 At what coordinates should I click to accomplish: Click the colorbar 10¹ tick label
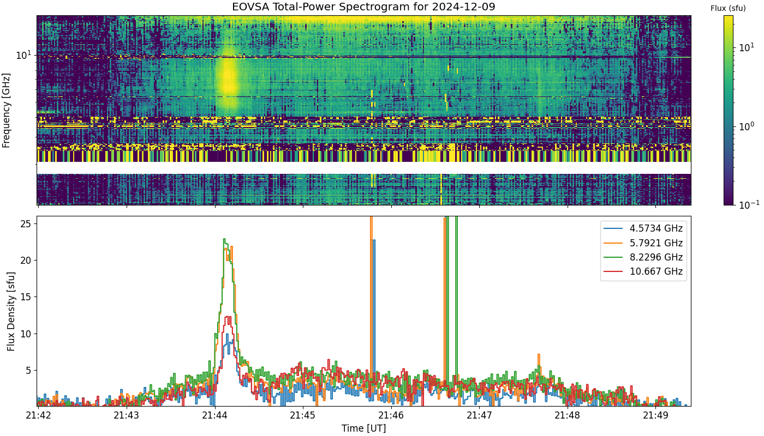746,47
